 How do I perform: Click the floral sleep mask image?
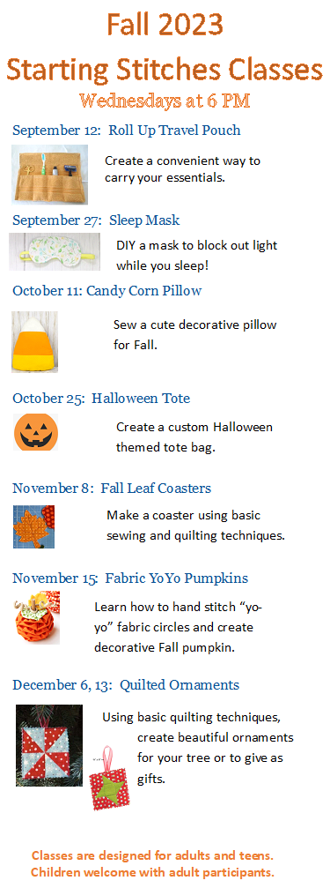pos(55,251)
